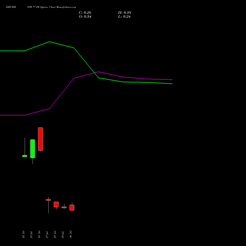
Task: Select the tiny red candlestick for 29 Jul
Action: [x=64, y=207]
